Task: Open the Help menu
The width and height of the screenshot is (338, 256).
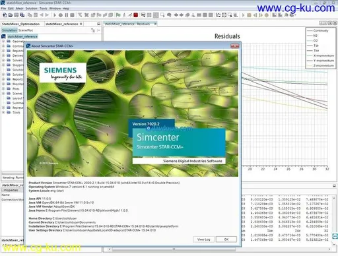Action: click(x=66, y=9)
